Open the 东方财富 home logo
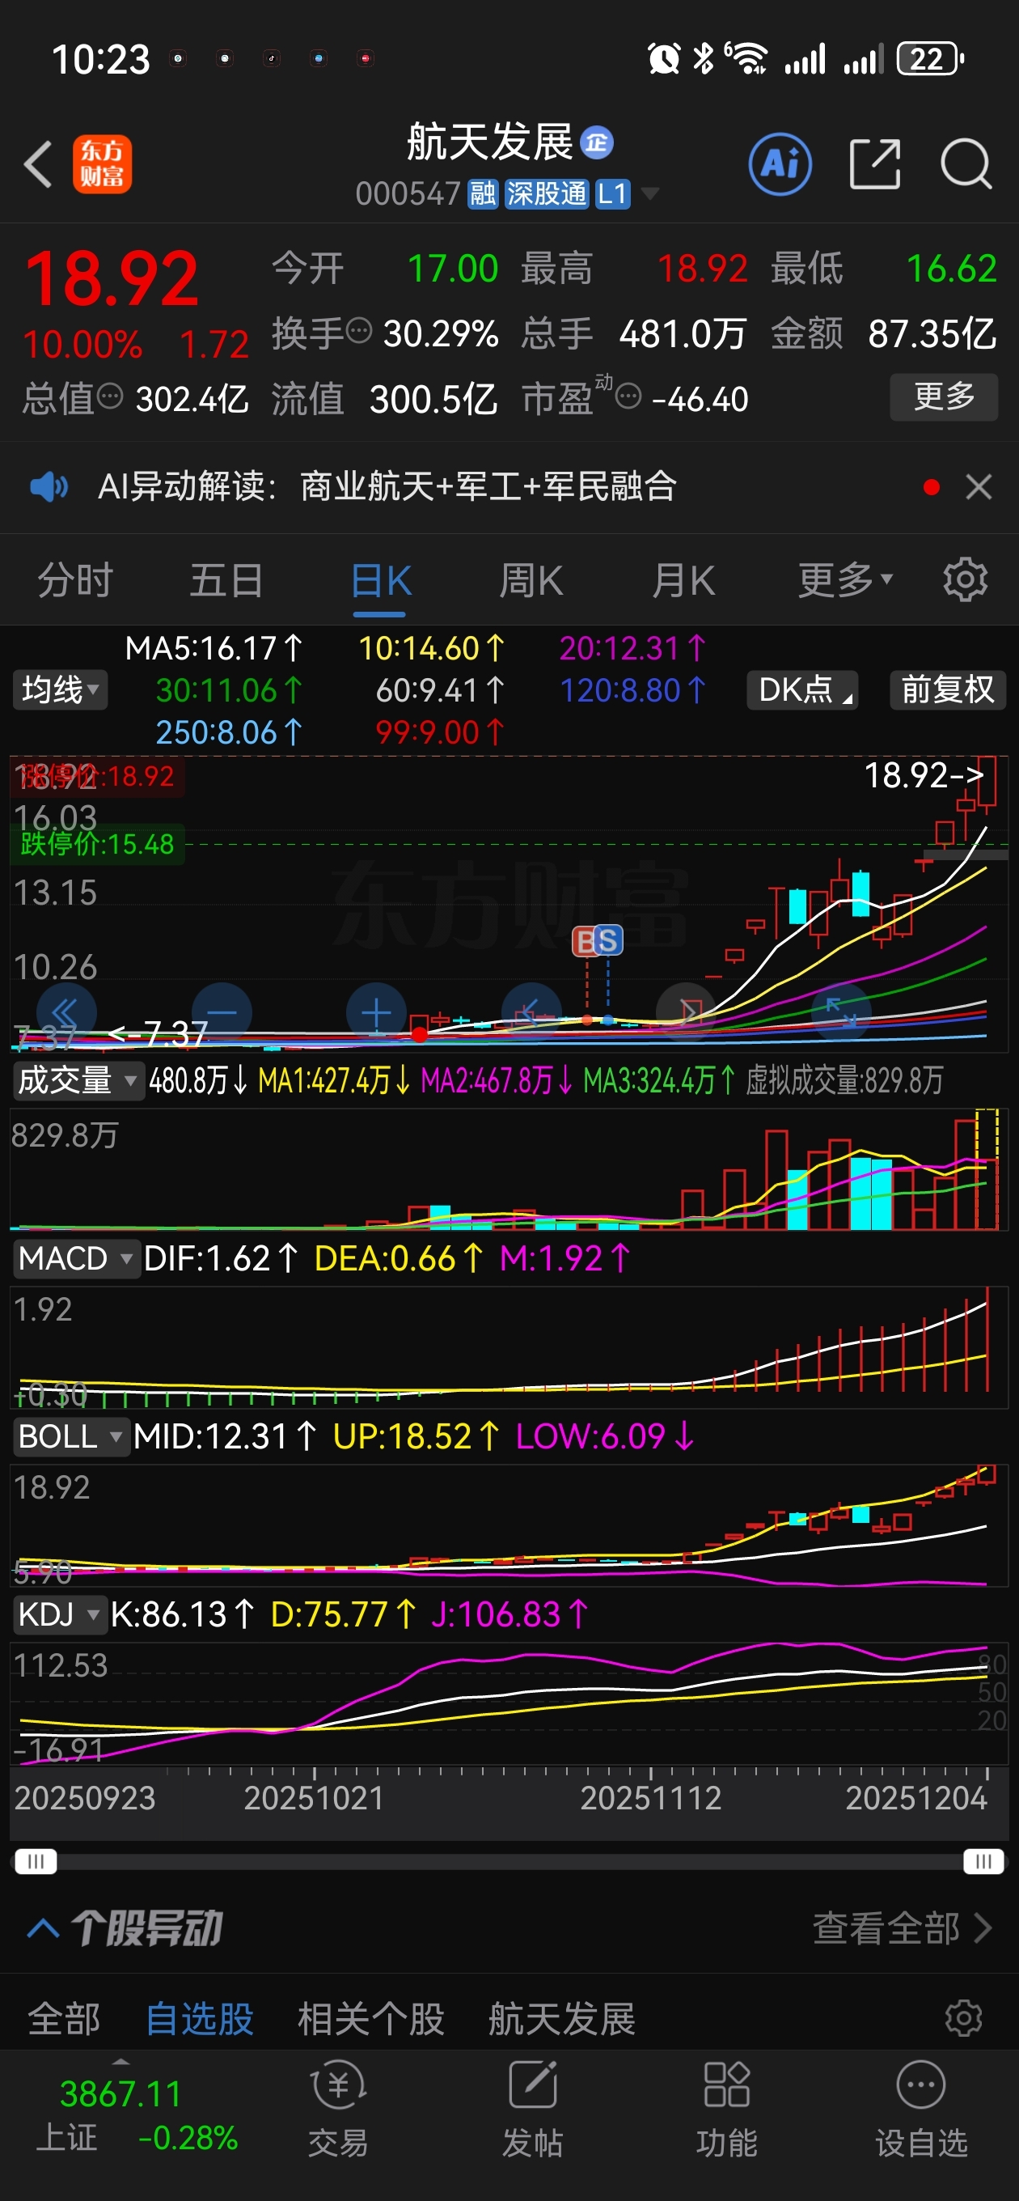 [x=102, y=164]
